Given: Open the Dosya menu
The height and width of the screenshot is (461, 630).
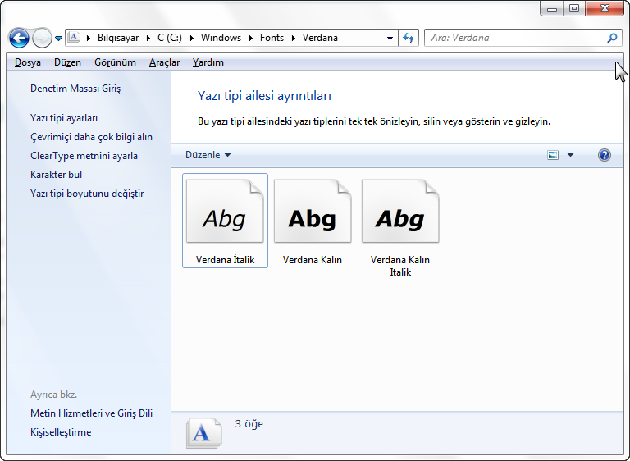Looking at the screenshot, I should coord(28,62).
